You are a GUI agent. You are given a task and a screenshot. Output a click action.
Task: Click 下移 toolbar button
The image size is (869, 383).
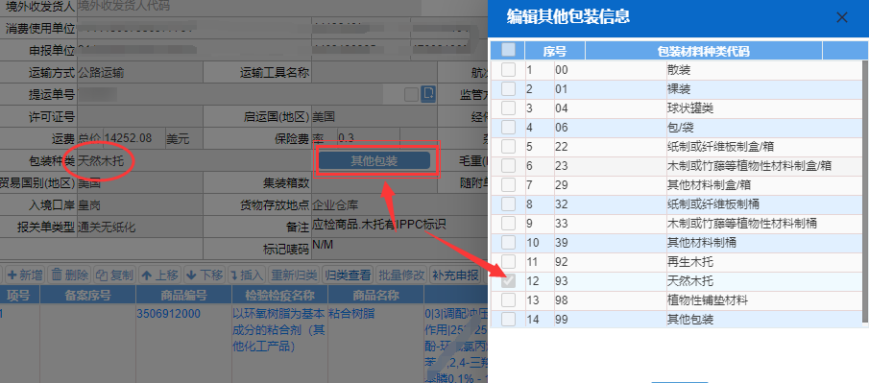[x=204, y=275]
